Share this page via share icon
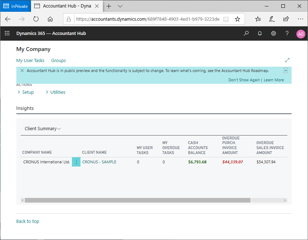Image resolution: width=308 pixels, height=240 pixels. 286,19
